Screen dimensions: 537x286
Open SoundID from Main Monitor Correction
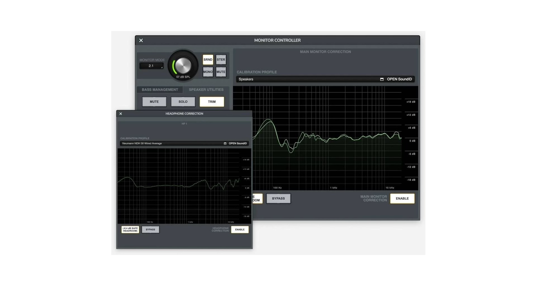396,79
